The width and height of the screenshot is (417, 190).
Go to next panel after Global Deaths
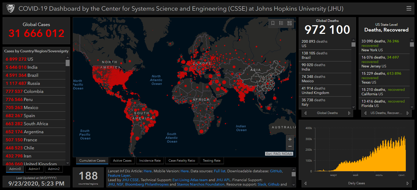click(x=349, y=113)
